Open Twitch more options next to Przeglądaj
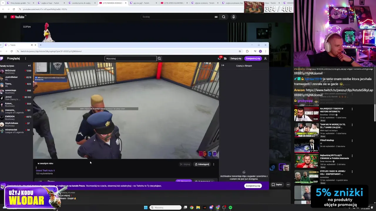The height and width of the screenshot is (211, 376). [25, 59]
